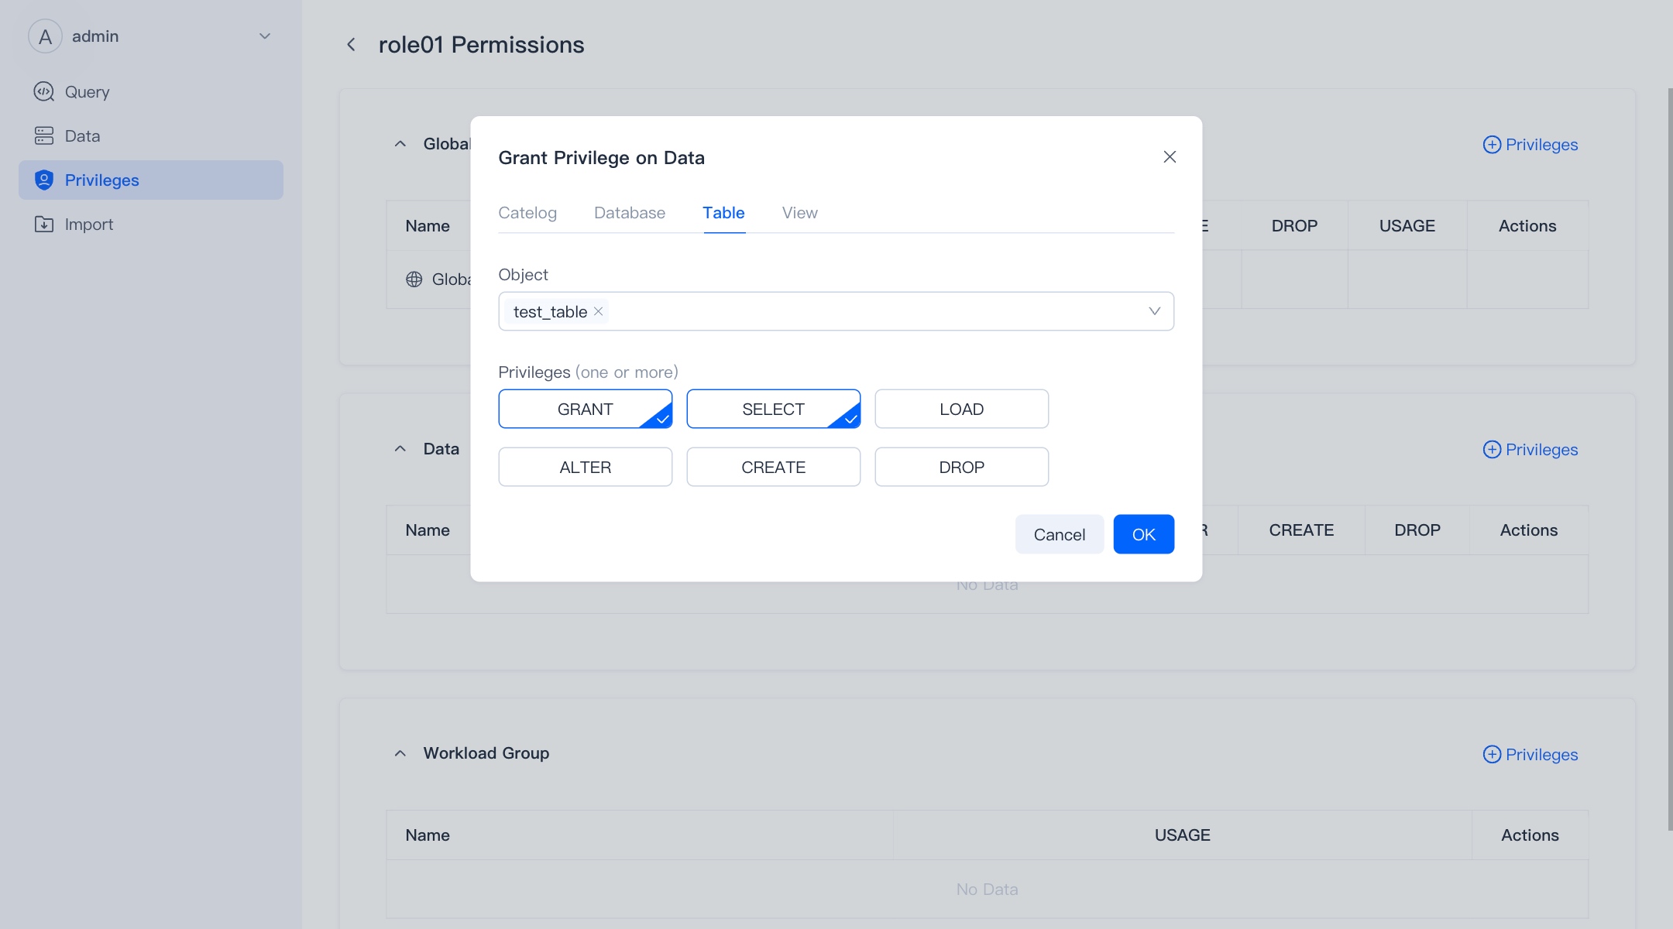1673x929 pixels.
Task: Switch to the Database tab
Action: (629, 213)
